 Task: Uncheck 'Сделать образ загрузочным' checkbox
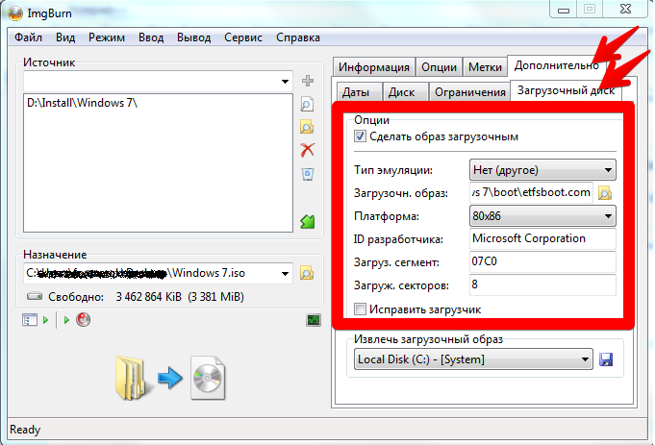[360, 136]
